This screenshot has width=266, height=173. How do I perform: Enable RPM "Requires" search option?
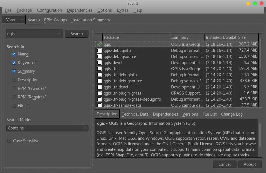pos(14,97)
